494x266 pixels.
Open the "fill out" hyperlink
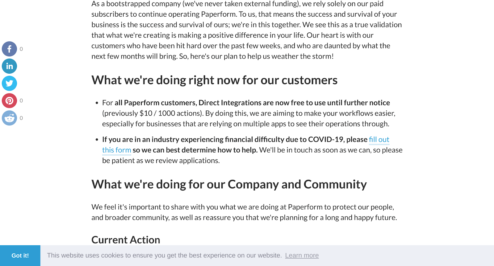click(x=379, y=139)
